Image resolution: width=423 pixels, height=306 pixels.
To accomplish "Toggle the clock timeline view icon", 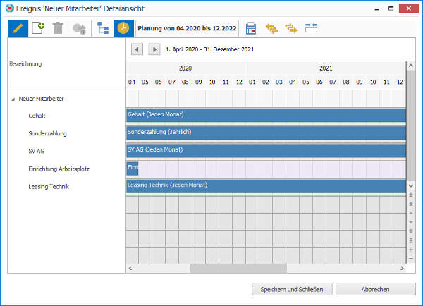I will [x=123, y=28].
